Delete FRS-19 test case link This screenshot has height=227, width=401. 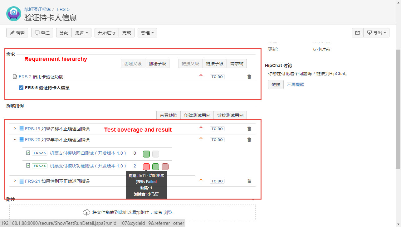(x=249, y=129)
